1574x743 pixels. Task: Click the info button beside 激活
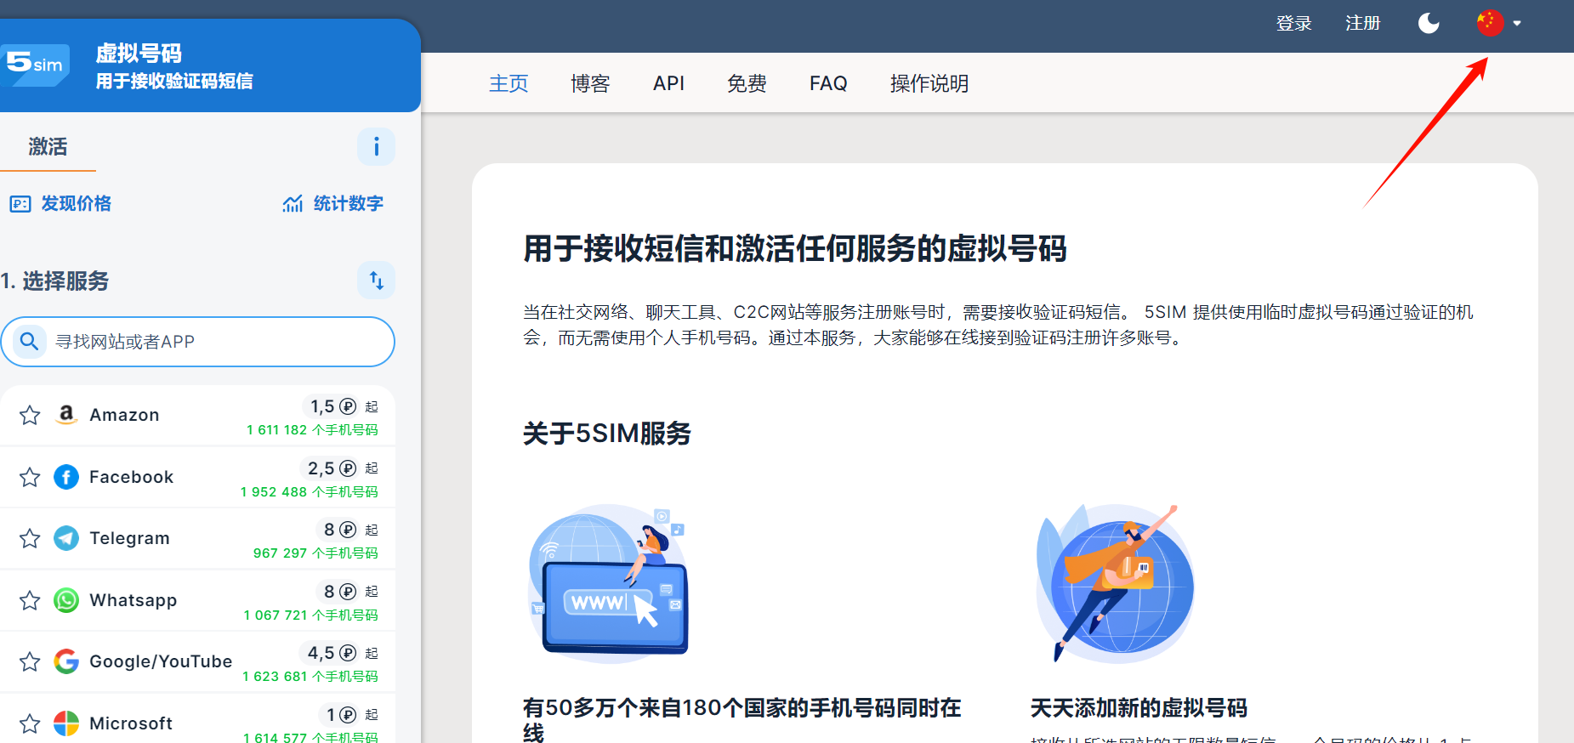point(376,147)
